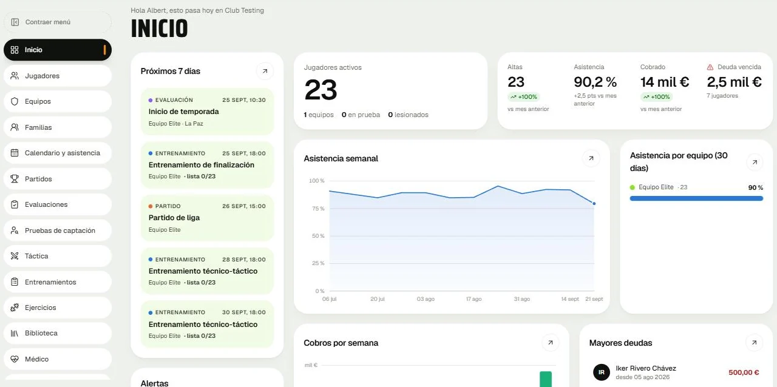The height and width of the screenshot is (387, 777).
Task: Open the 30 sept Entrenamiento técnico-táctico card
Action: [207, 324]
